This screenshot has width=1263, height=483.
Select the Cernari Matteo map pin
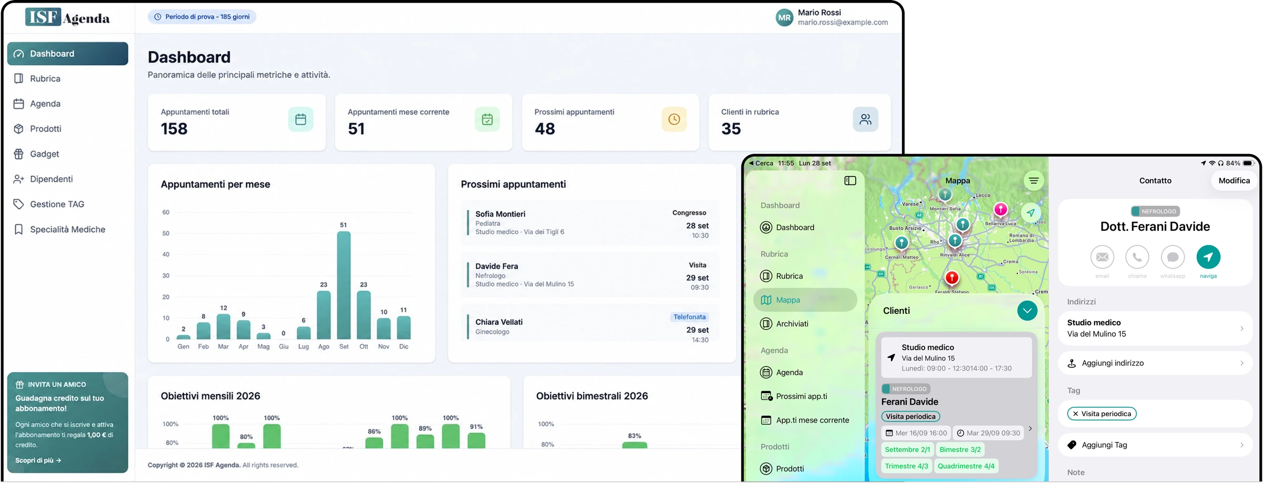tap(901, 243)
